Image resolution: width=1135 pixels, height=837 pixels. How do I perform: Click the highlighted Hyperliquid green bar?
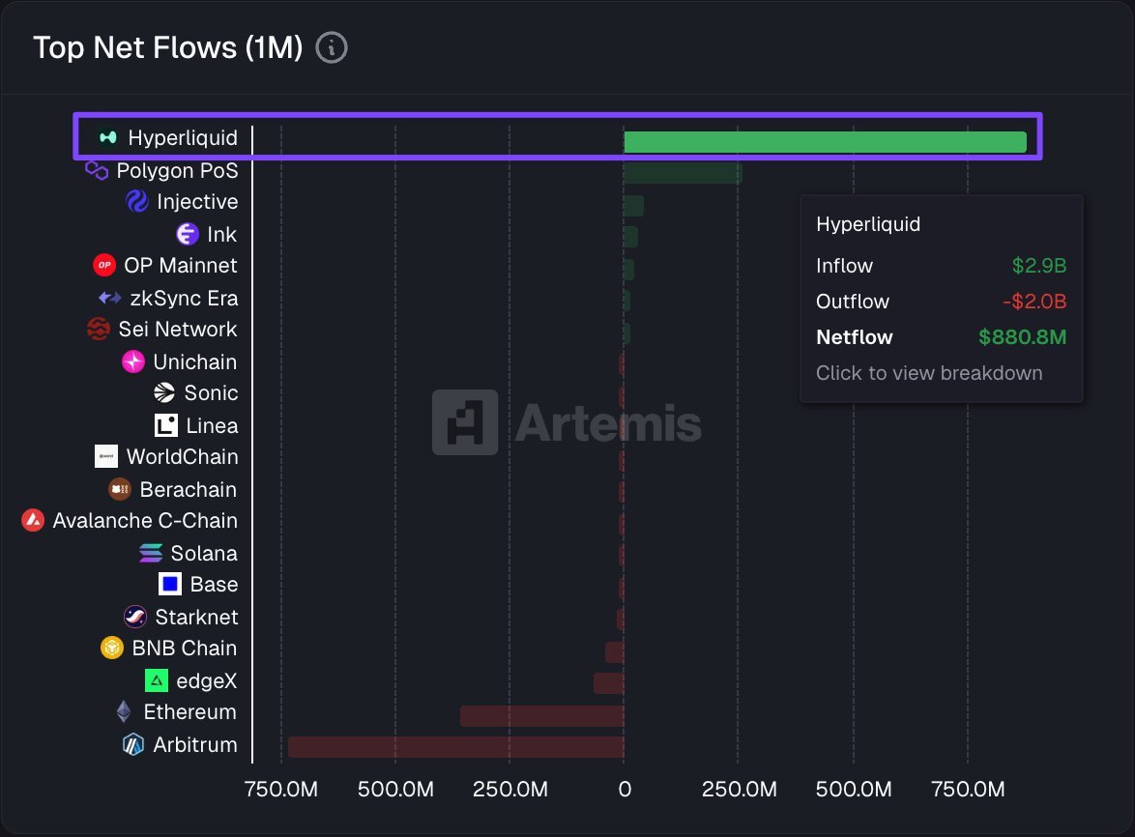tap(822, 139)
